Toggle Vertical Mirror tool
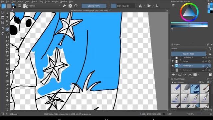This screenshot has width=213, height=120. [149, 6]
